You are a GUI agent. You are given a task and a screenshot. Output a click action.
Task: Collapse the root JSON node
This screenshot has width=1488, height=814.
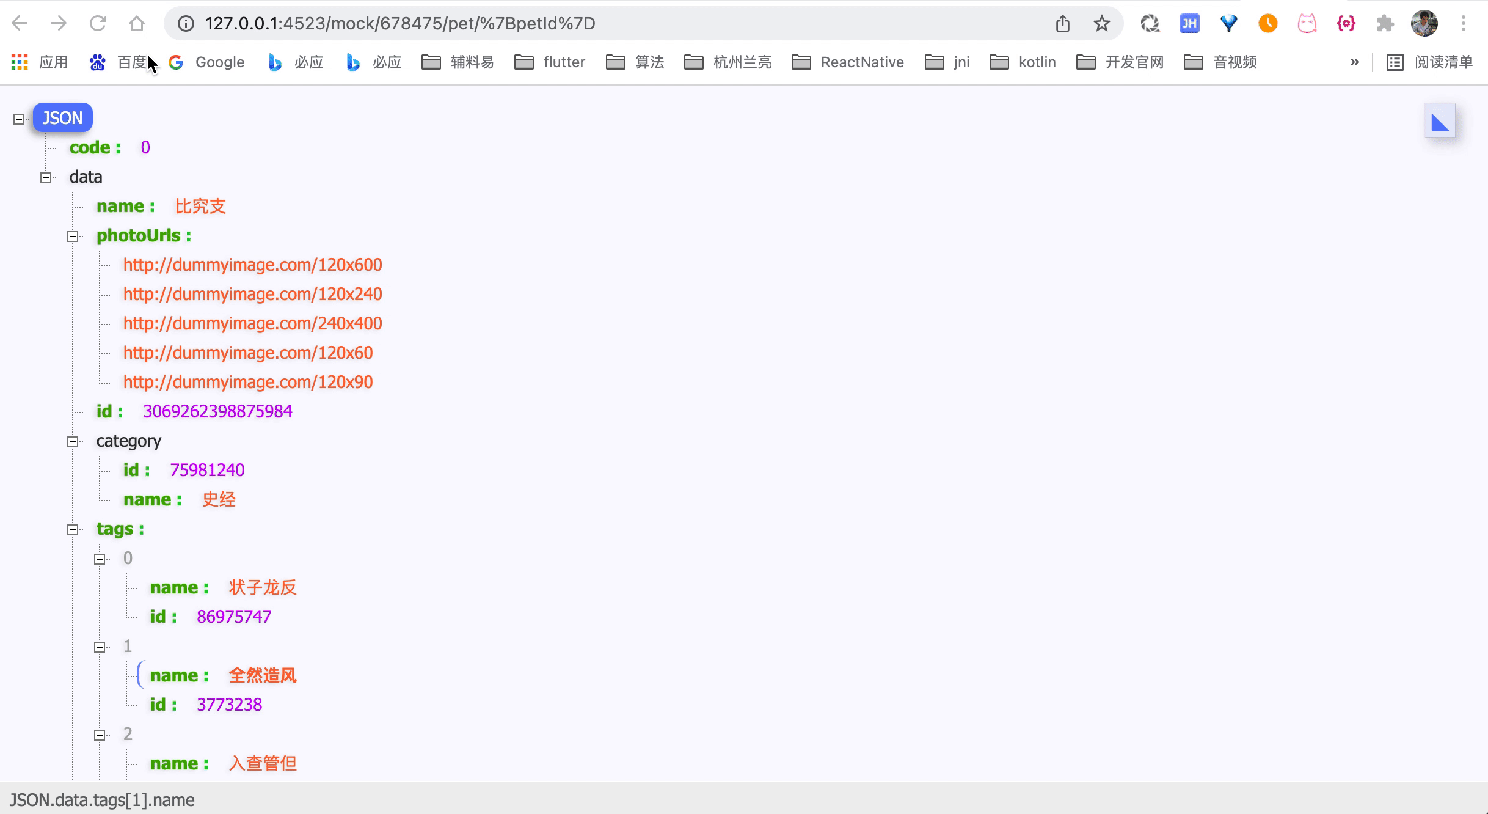pyautogui.click(x=19, y=119)
